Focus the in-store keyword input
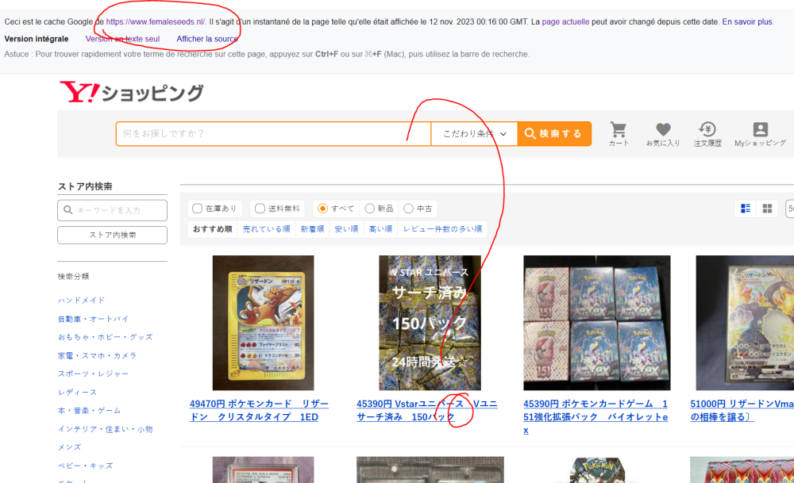794x483 pixels. [x=113, y=210]
